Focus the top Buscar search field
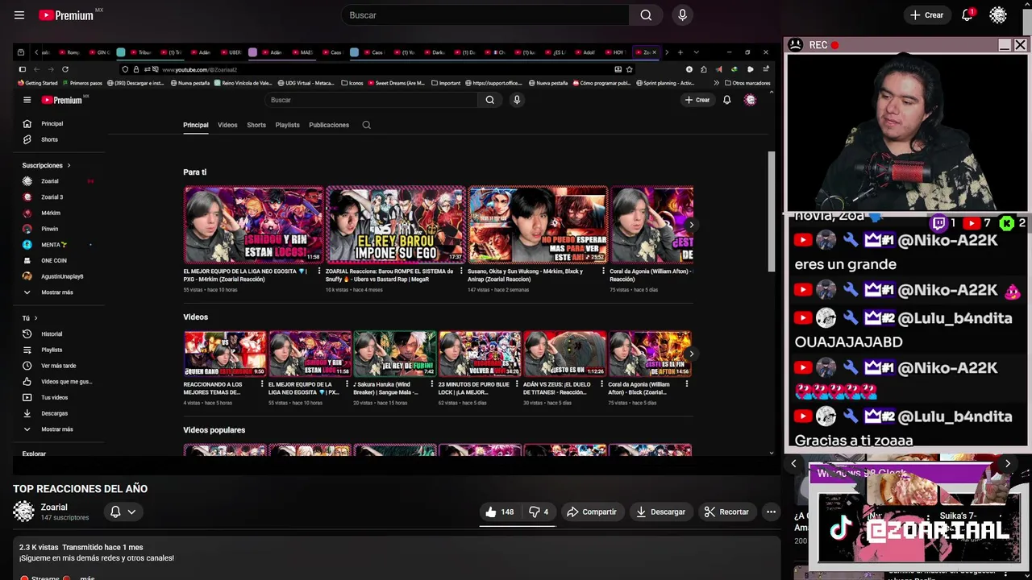This screenshot has height=580, width=1032. tap(485, 15)
